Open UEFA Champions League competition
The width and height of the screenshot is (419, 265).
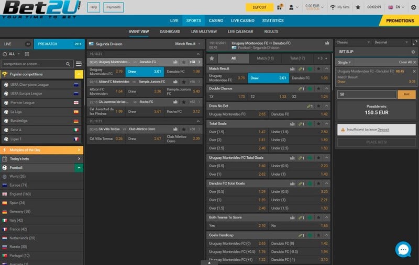(x=42, y=85)
